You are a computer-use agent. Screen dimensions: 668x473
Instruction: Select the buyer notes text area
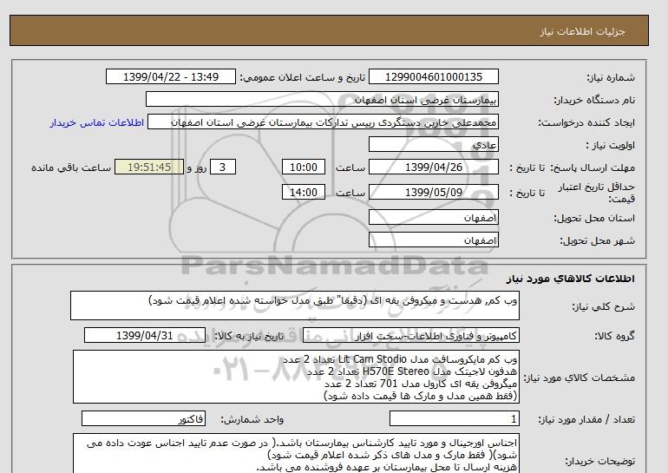click(296, 453)
